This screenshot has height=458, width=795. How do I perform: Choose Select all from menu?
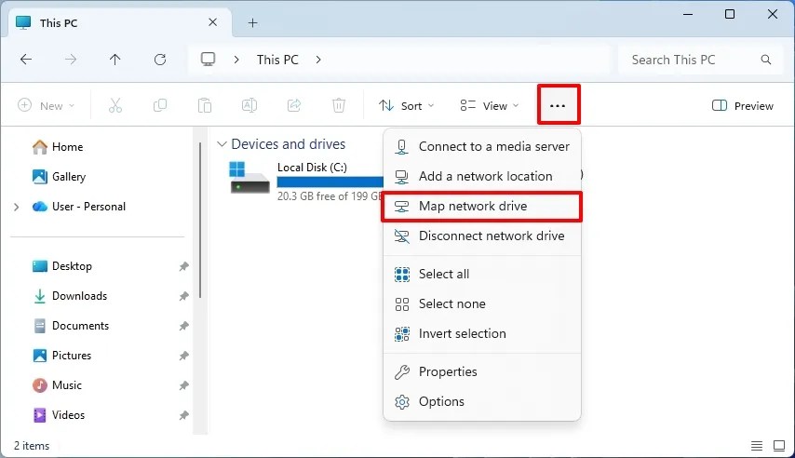point(482,274)
